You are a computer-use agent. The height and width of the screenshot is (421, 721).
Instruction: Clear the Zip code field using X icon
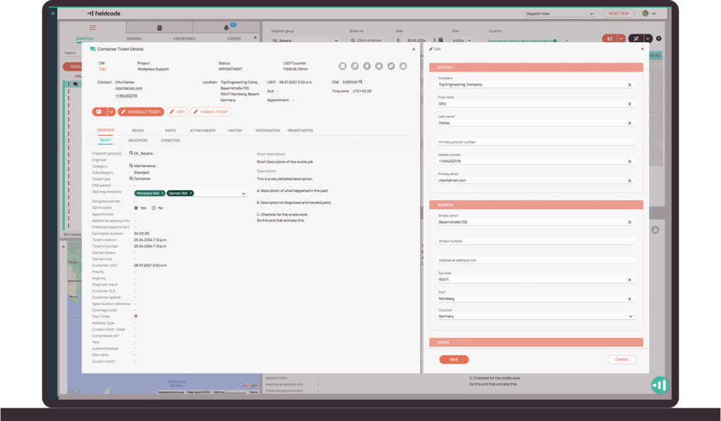pyautogui.click(x=629, y=280)
